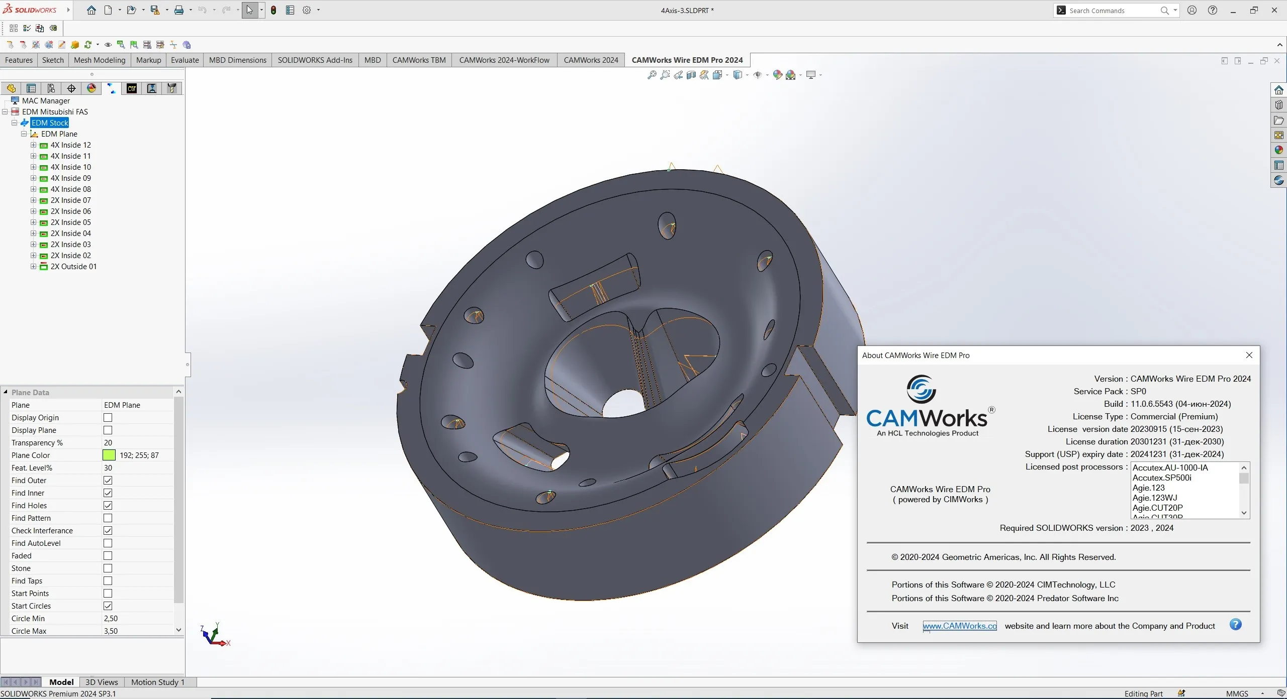Viewport: 1287px width, 699px height.
Task: Activate the Section View icon
Action: click(x=691, y=75)
